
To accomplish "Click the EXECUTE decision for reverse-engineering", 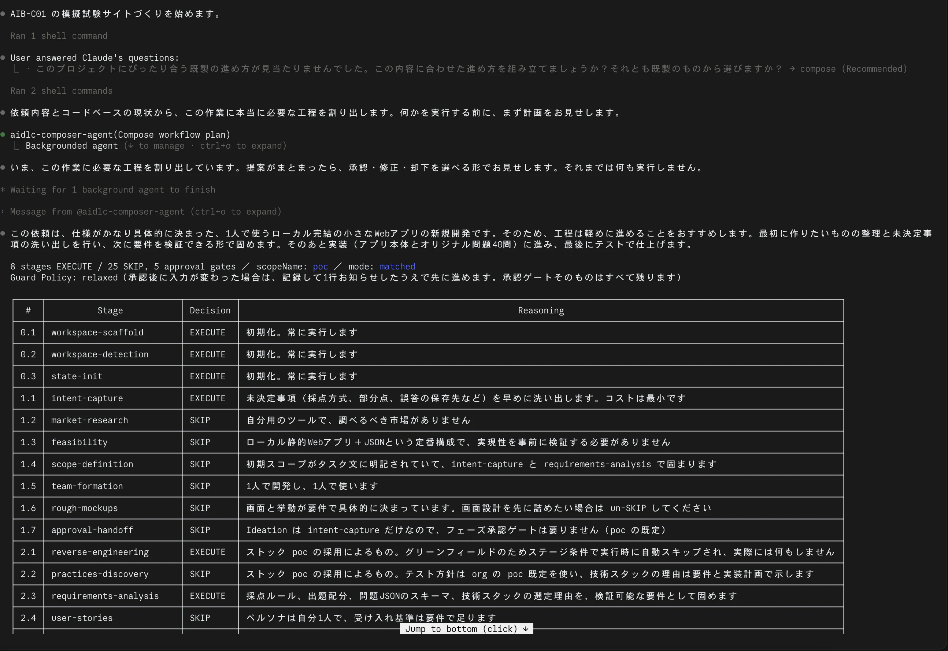I will [x=208, y=552].
